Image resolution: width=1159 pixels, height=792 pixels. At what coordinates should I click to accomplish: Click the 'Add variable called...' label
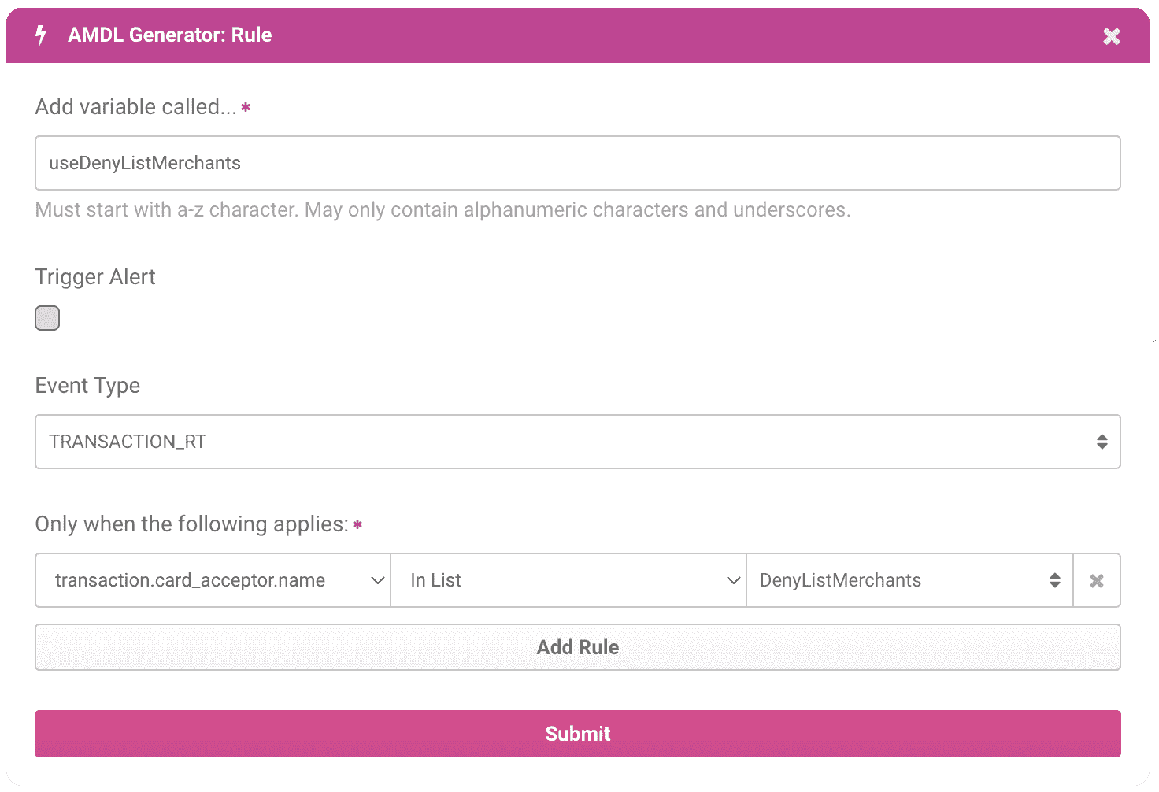click(x=135, y=107)
